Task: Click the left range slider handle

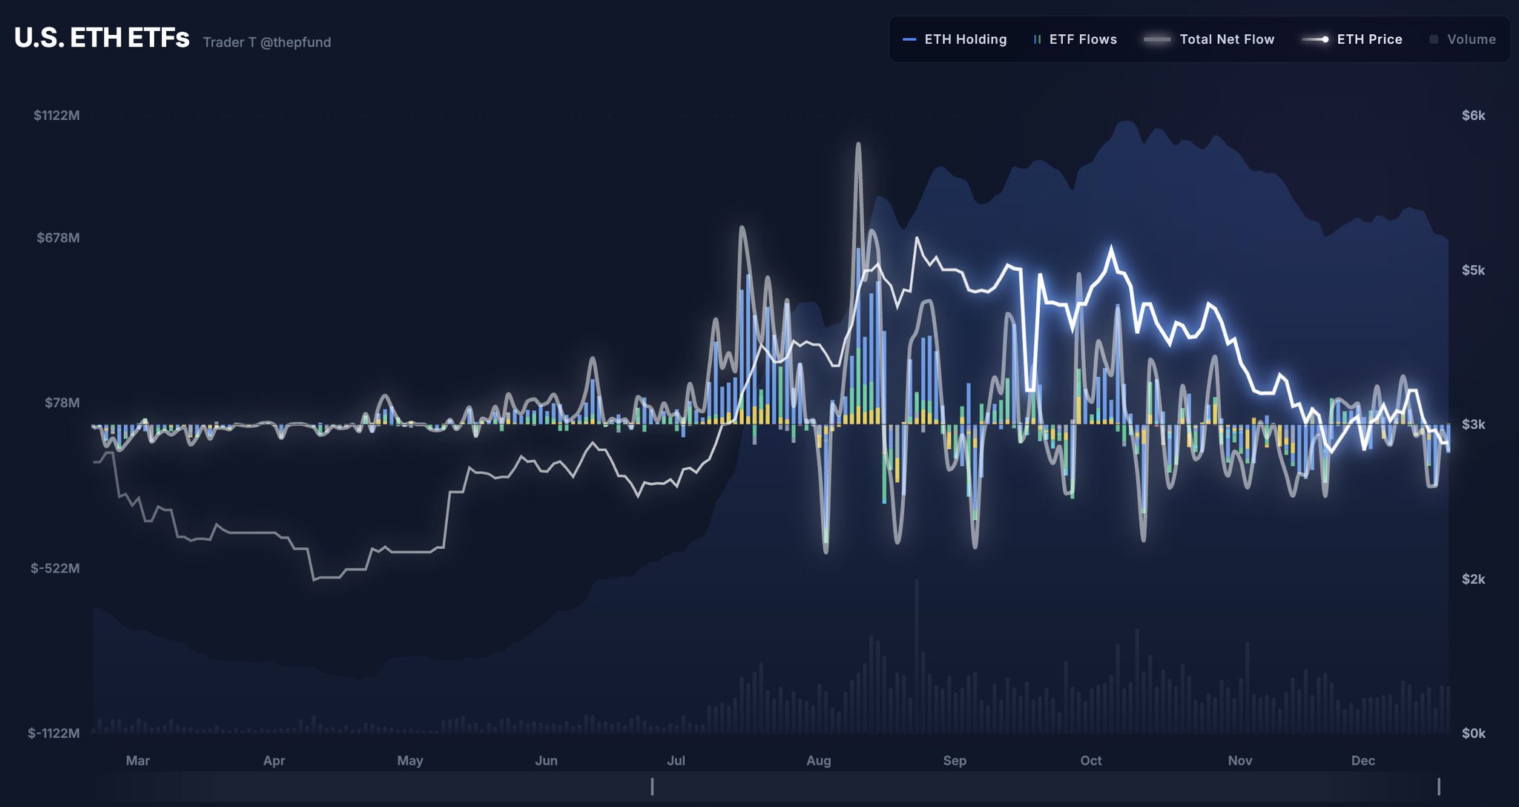Action: [652, 786]
